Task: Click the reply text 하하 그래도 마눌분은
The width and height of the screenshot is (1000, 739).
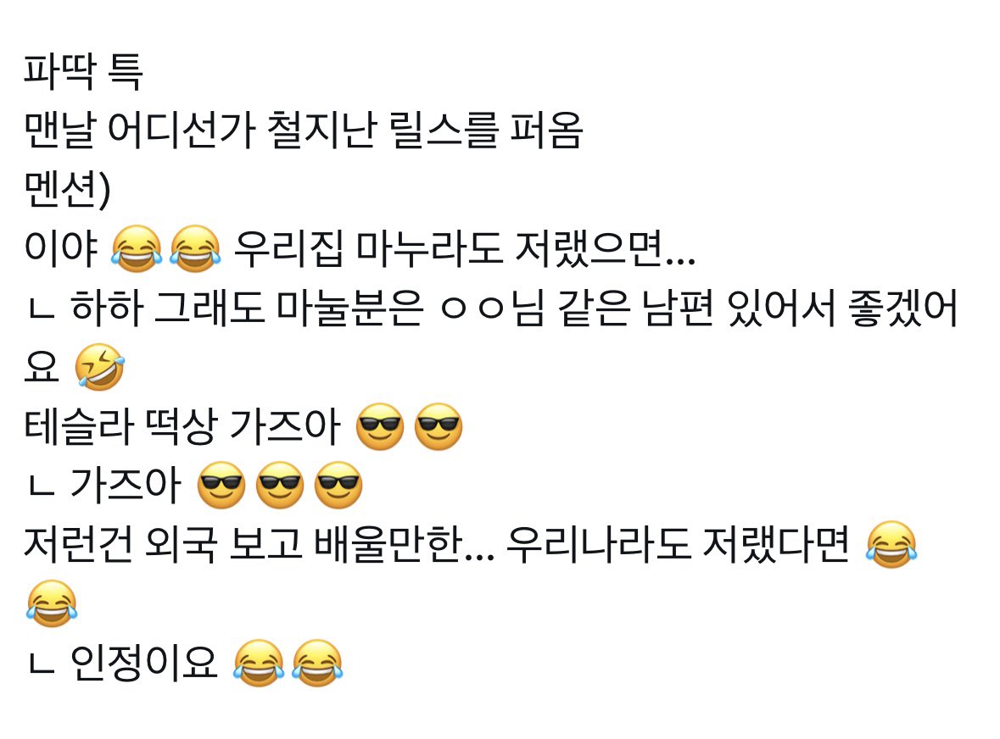Action: coord(246,308)
